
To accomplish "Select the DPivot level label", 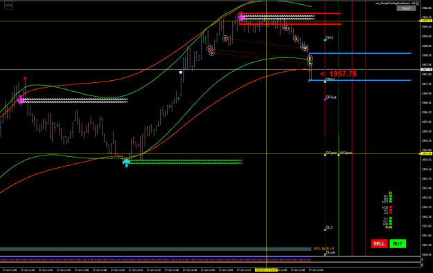I will tap(331, 97).
